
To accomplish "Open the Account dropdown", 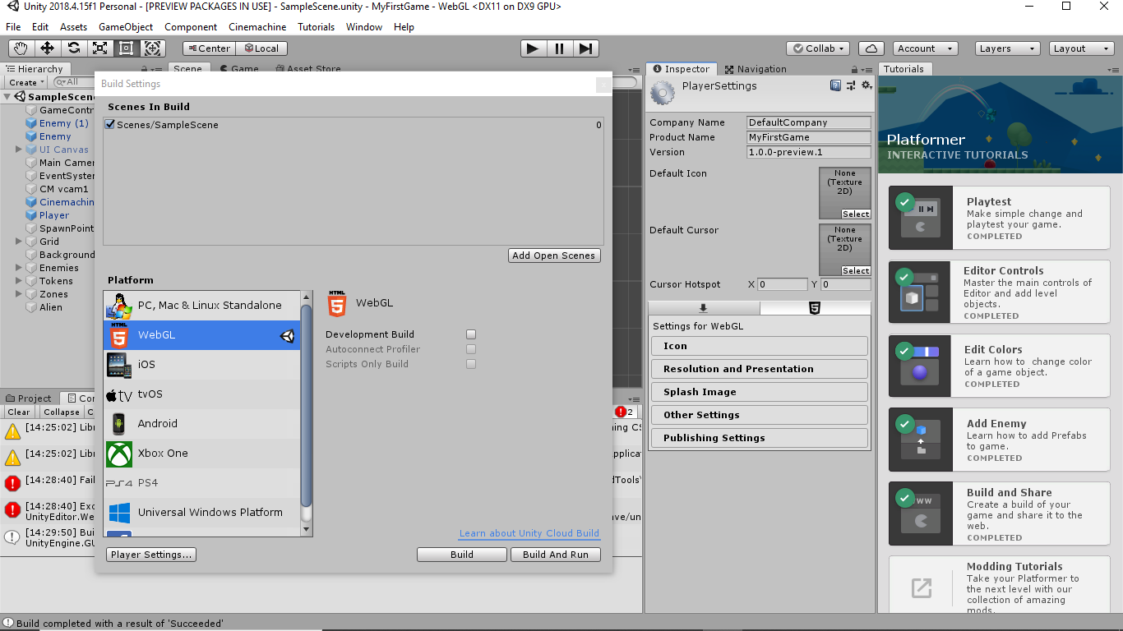I will (x=925, y=48).
